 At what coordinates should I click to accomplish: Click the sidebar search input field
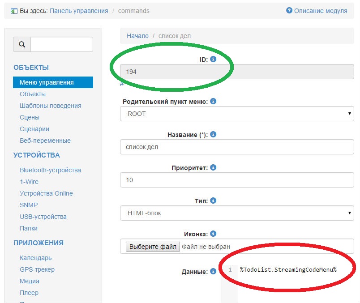pos(62,44)
